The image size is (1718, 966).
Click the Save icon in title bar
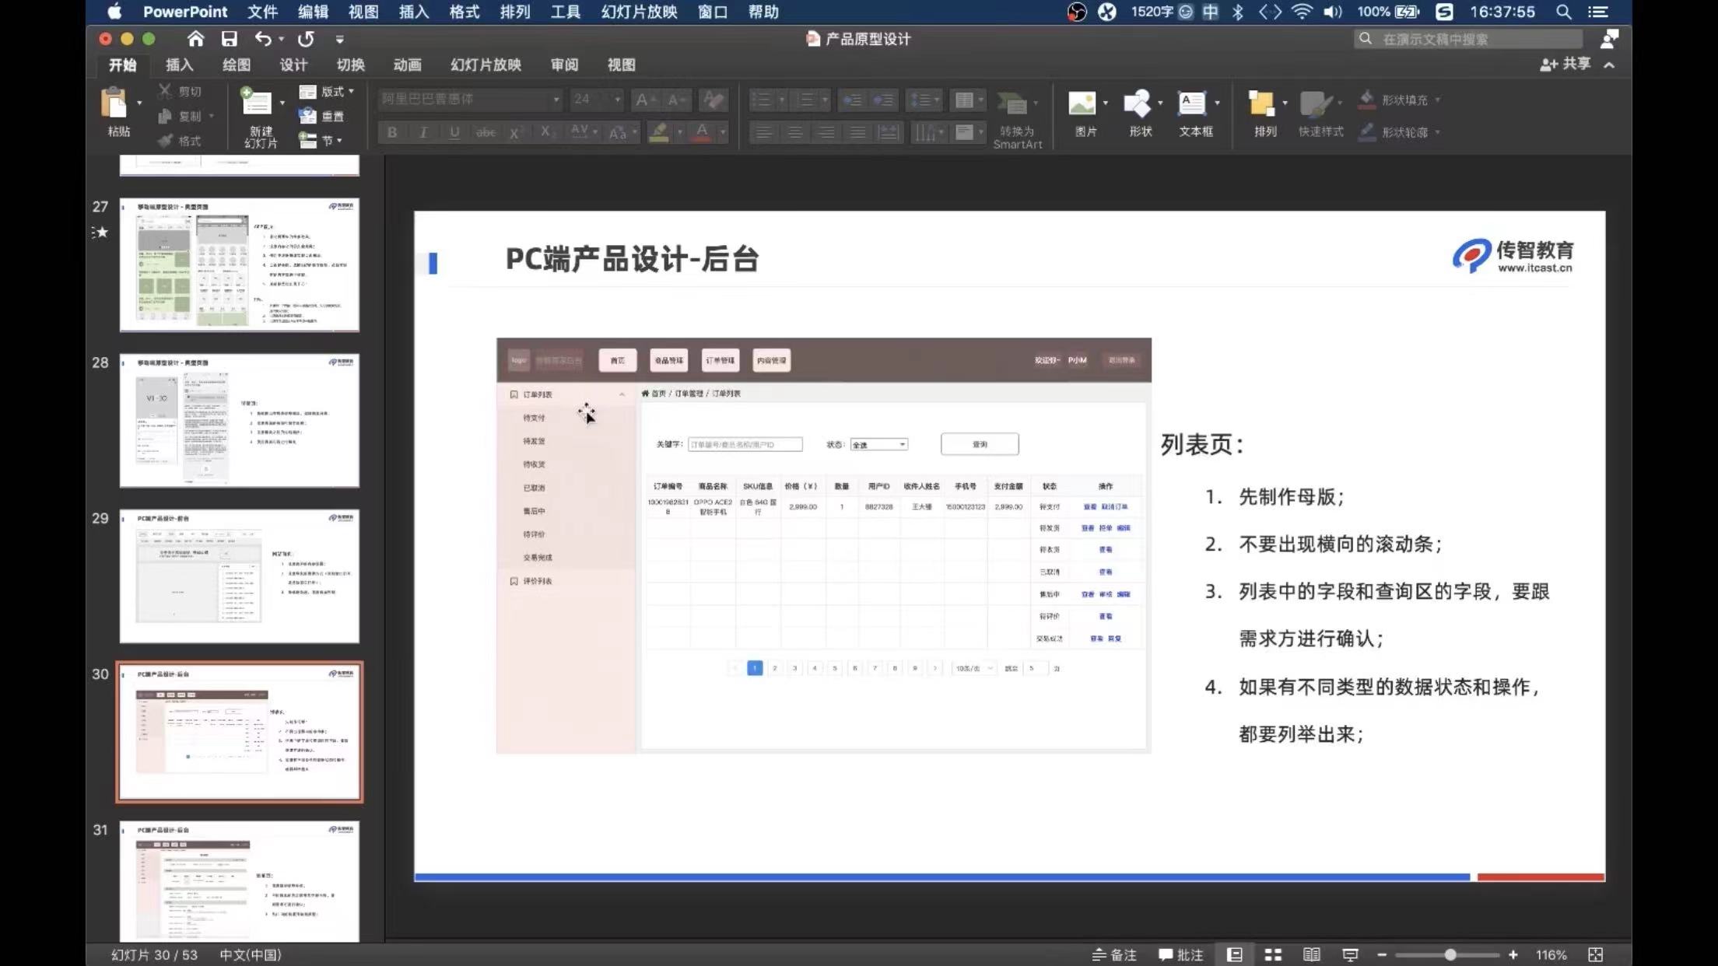pos(229,39)
